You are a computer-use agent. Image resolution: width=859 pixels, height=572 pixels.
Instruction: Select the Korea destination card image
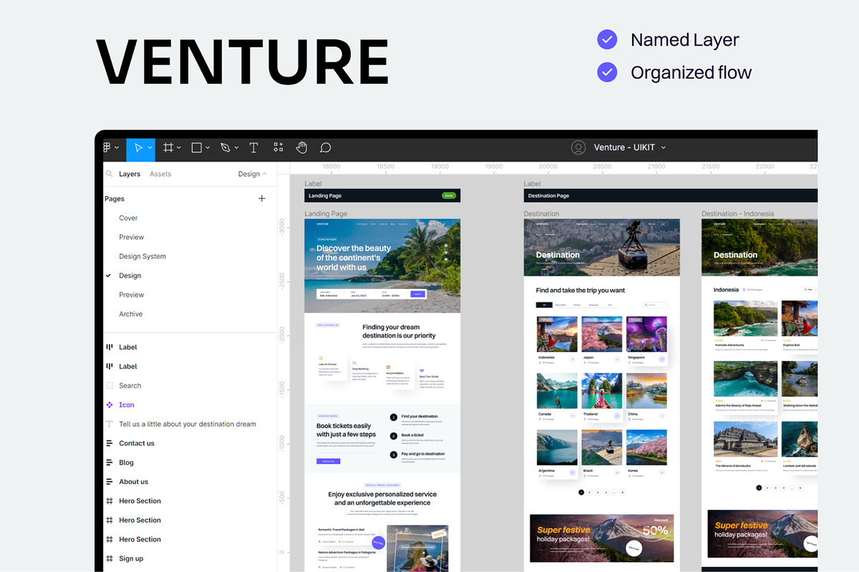(x=646, y=447)
